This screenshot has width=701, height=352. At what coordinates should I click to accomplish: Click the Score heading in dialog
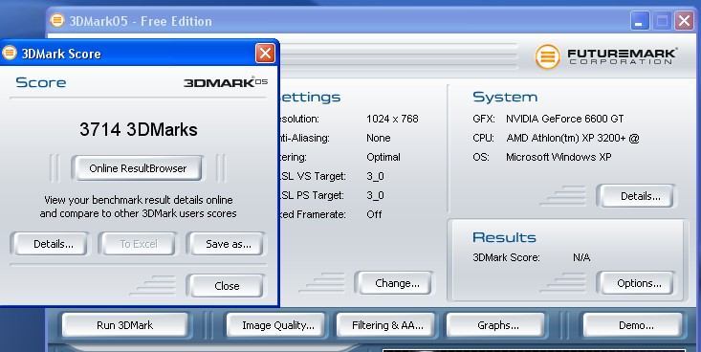click(41, 82)
